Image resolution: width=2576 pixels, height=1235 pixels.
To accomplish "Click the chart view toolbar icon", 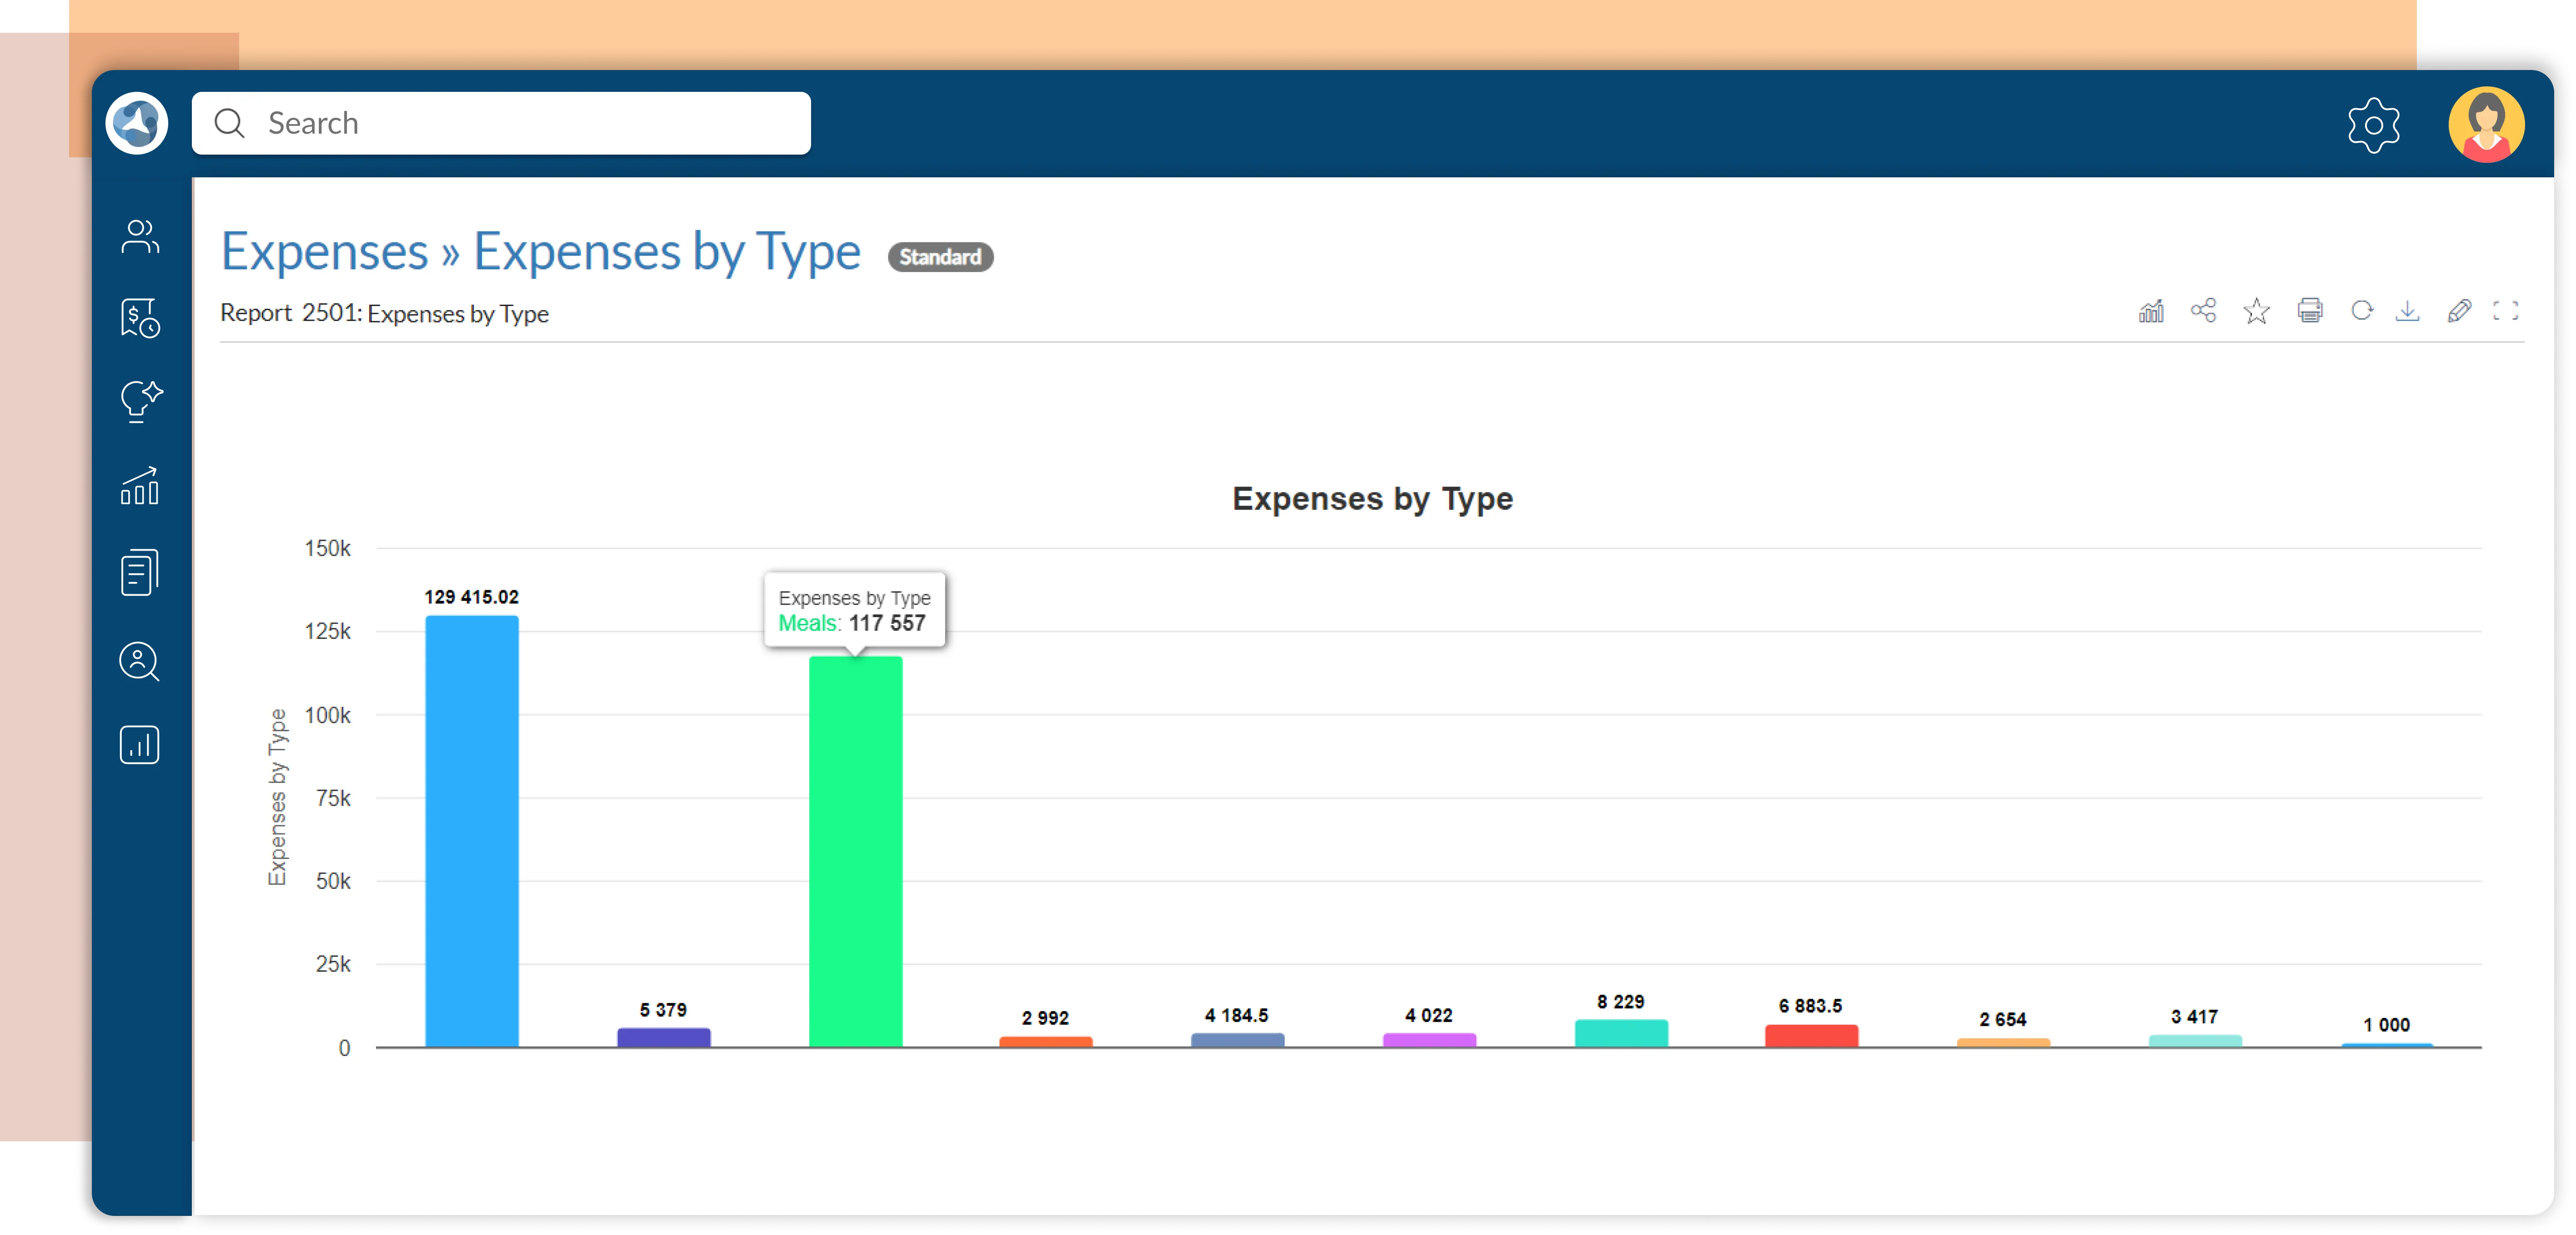I will (x=2151, y=311).
